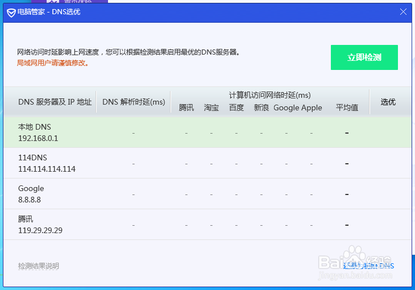Click the orange 局域网用户请谨慎修改 warning text
This screenshot has height=290, width=415.
coord(53,63)
